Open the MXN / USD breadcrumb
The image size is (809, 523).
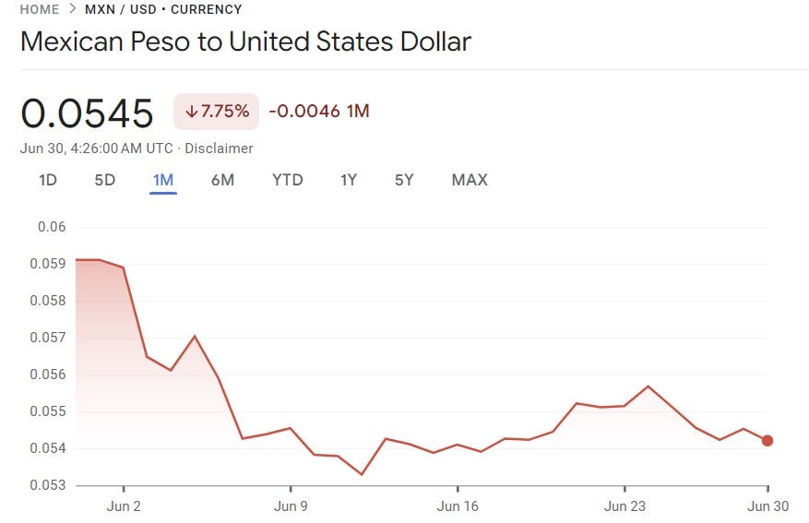[x=120, y=9]
